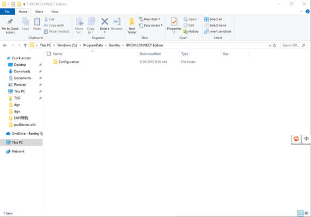Open the Move to menu
The image size is (311, 217).
pos(79,26)
